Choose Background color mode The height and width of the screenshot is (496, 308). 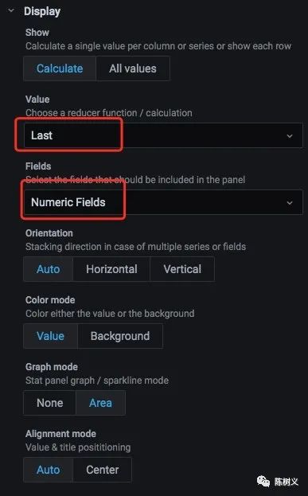(x=120, y=336)
